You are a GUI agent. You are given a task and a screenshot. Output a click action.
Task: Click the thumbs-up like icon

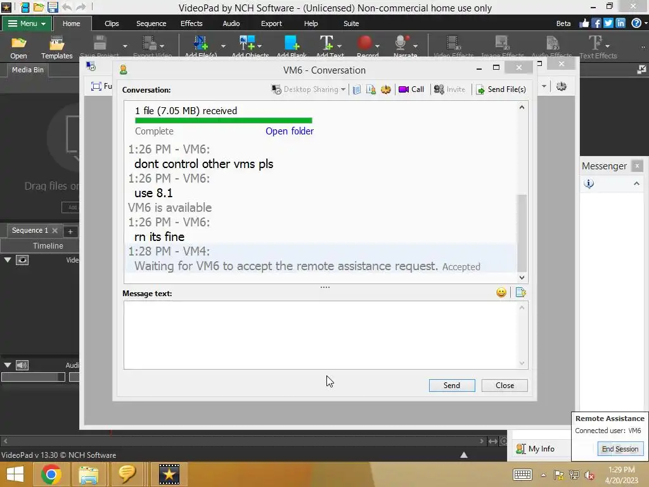[x=584, y=23]
